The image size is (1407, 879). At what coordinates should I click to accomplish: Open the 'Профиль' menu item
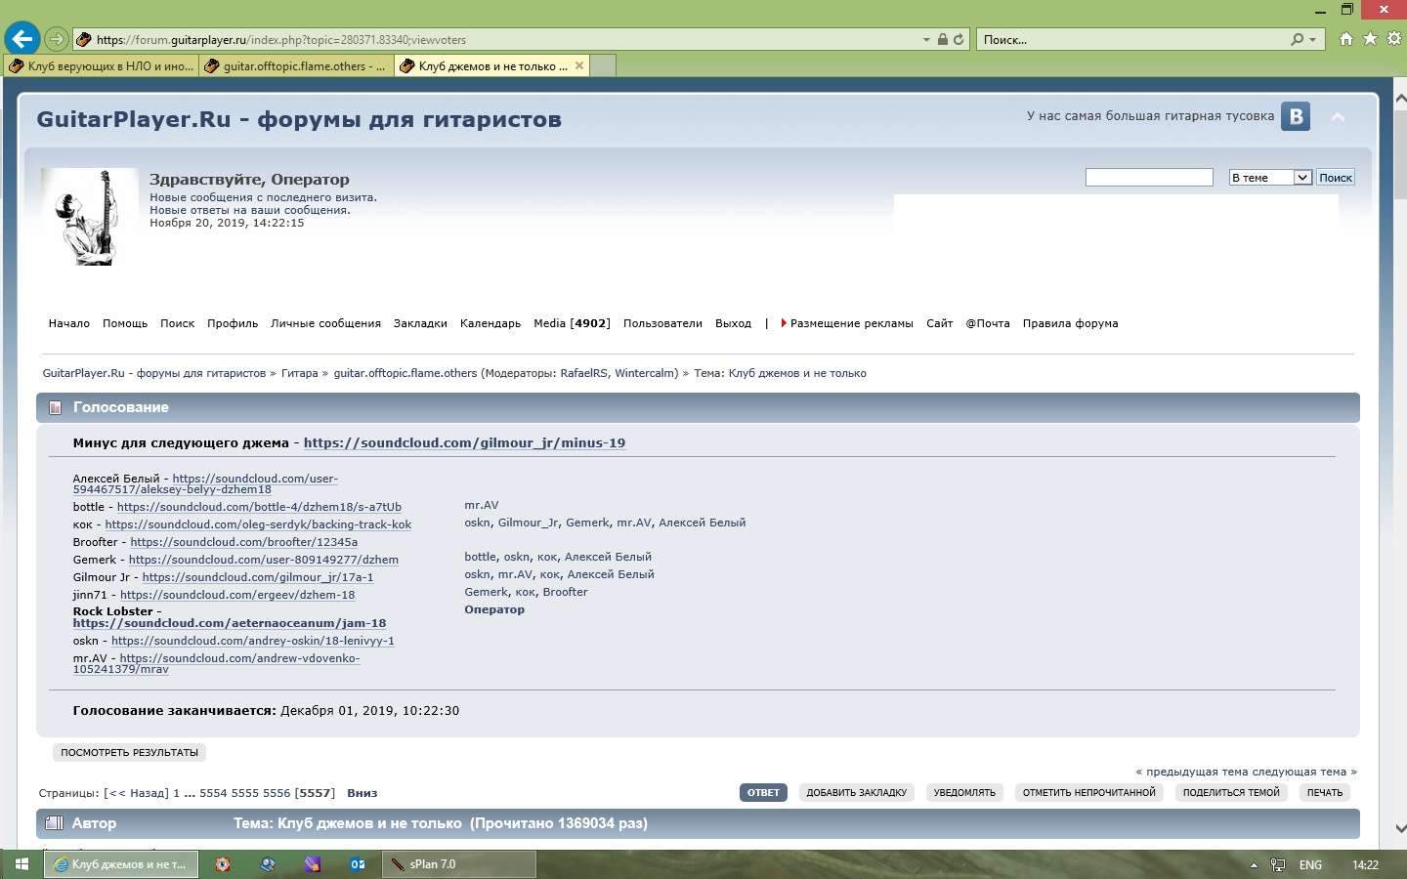pos(233,323)
